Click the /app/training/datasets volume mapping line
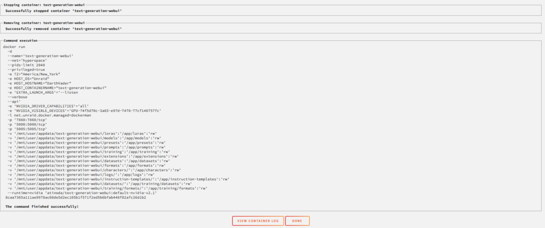This screenshot has width=545, height=228. pyautogui.click(x=99, y=183)
